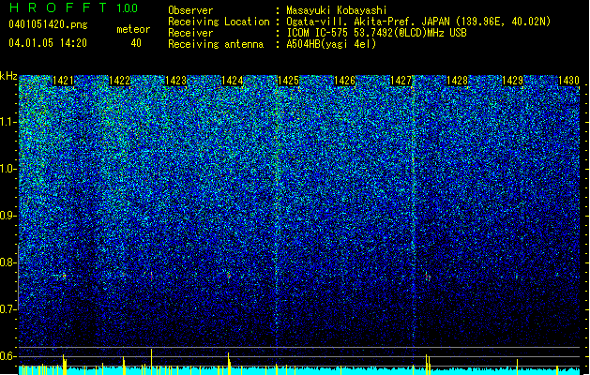Click the meteor echo just after 1427
The height and width of the screenshot is (375, 590).
428,277
